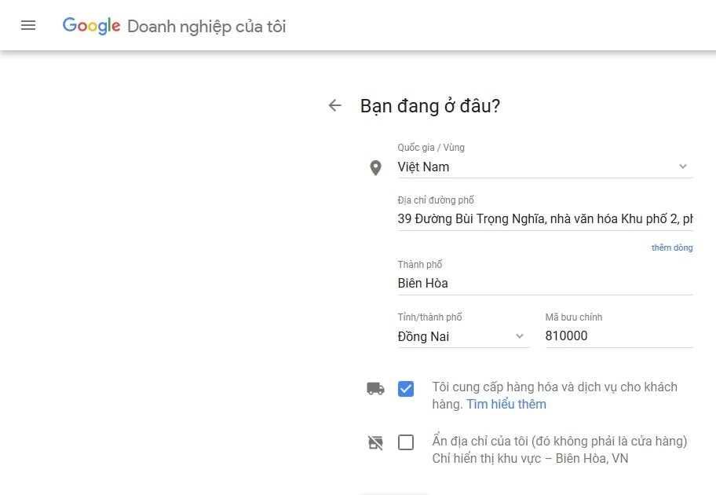Image resolution: width=716 pixels, height=495 pixels.
Task: Click the 'Mã bưu chính' label
Action: (574, 317)
